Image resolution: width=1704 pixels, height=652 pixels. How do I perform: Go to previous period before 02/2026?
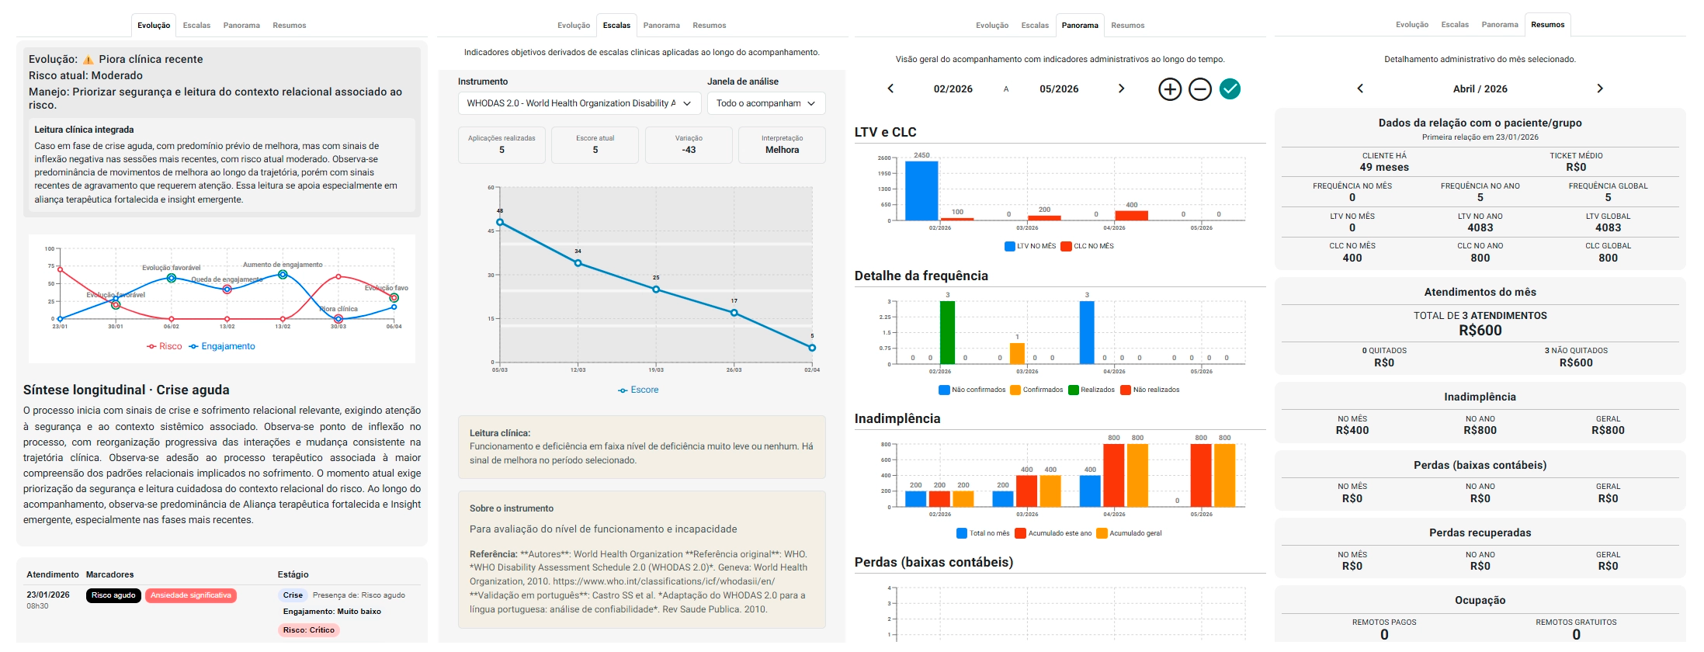pyautogui.click(x=890, y=88)
